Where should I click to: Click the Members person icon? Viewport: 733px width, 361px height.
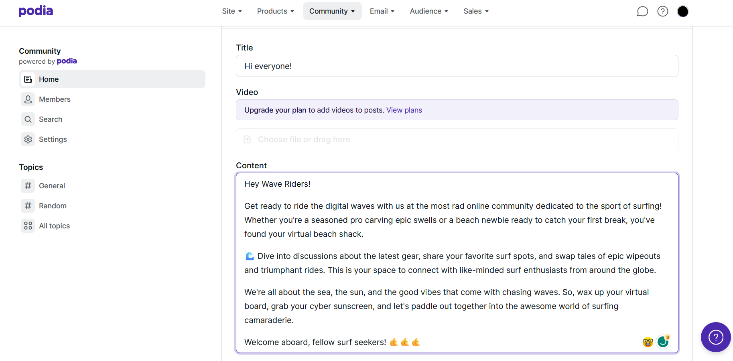(28, 99)
